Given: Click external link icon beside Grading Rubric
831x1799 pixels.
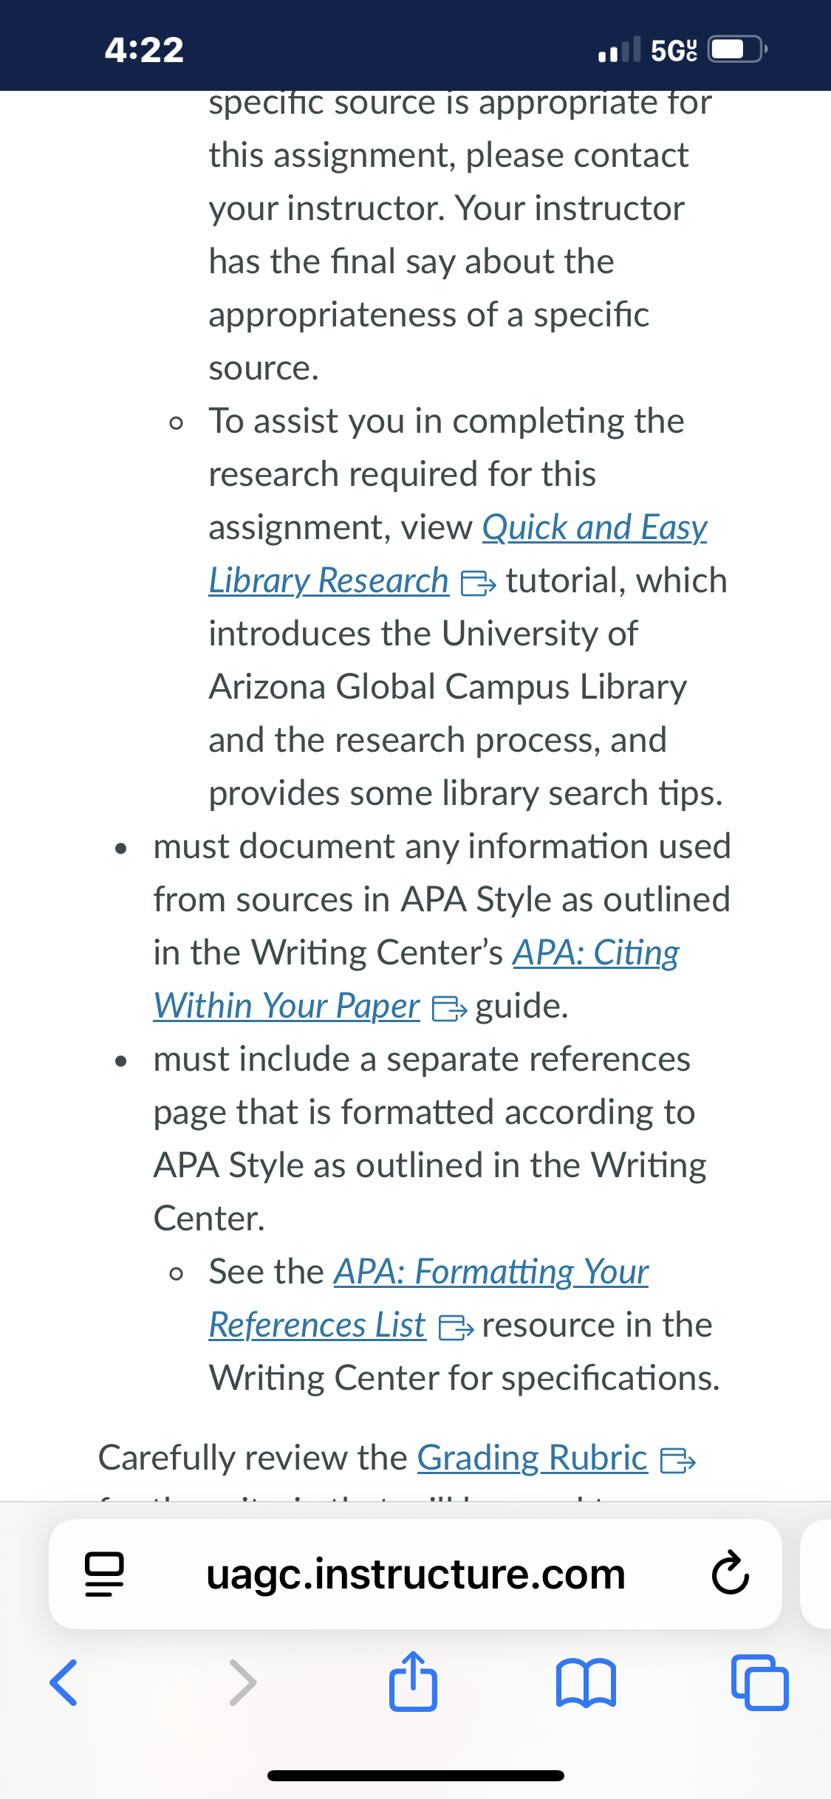Looking at the screenshot, I should point(677,1461).
